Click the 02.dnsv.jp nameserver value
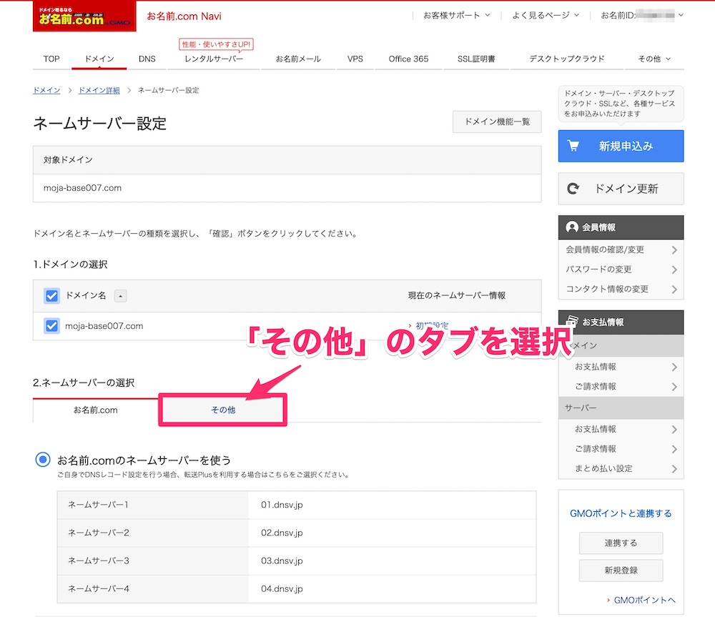Screen dimensions: 715x617 point(282,533)
